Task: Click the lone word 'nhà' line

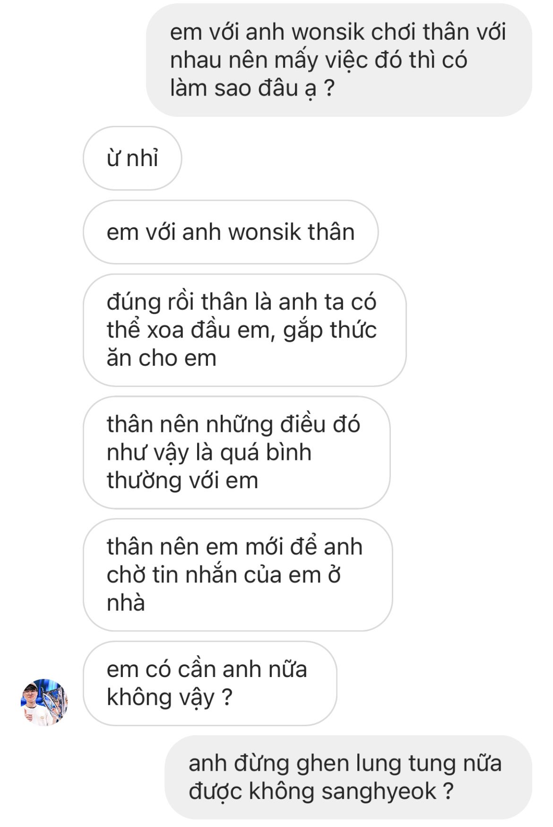Action: click(126, 603)
